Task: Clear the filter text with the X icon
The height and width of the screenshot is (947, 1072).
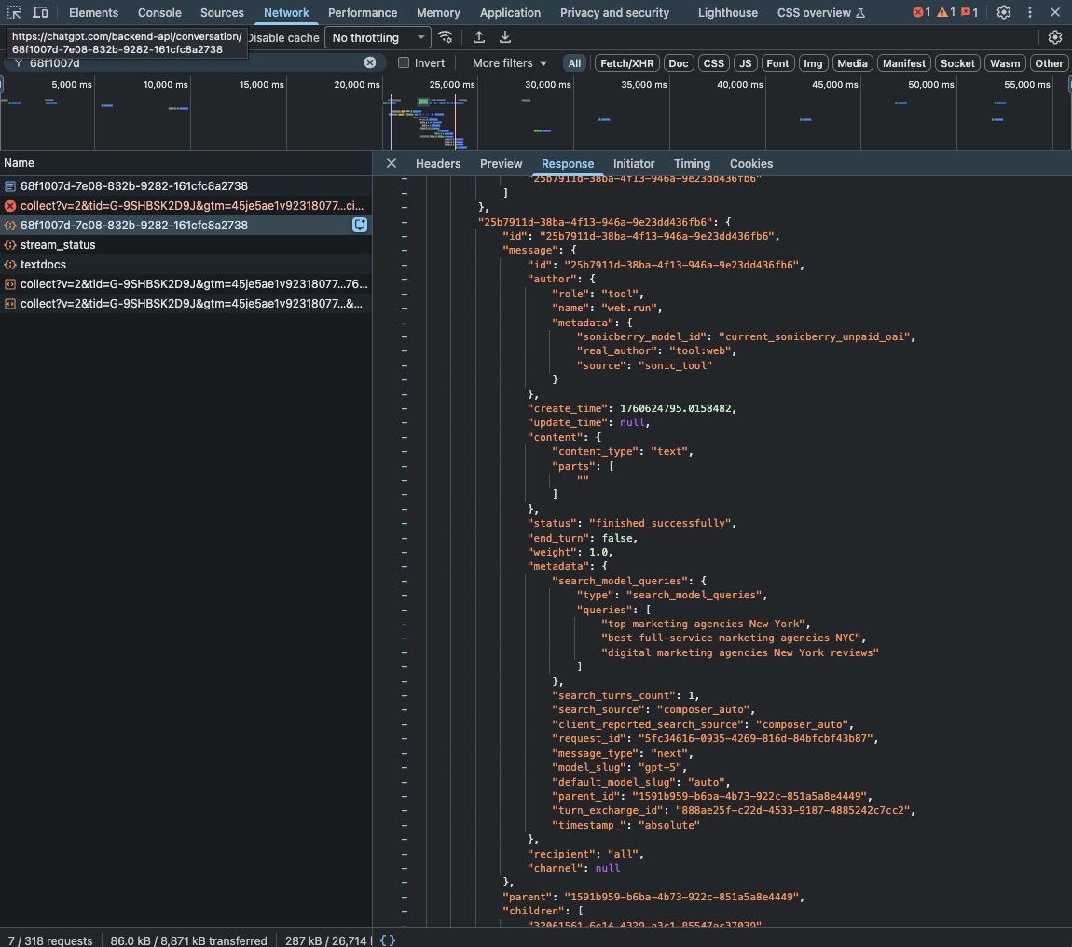Action: coord(370,62)
